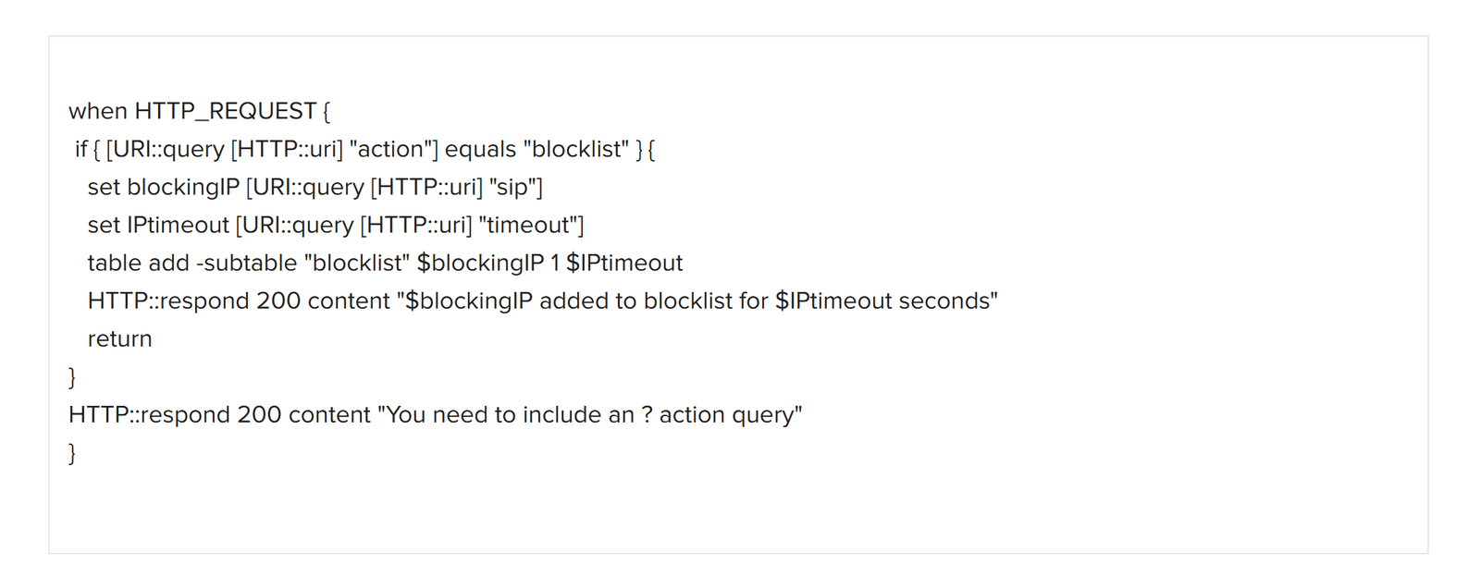Image resolution: width=1480 pixels, height=577 pixels.
Task: Click the final closing brace on the last line
Action: [72, 453]
